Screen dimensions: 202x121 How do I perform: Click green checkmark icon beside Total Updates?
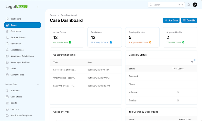pos(183,42)
